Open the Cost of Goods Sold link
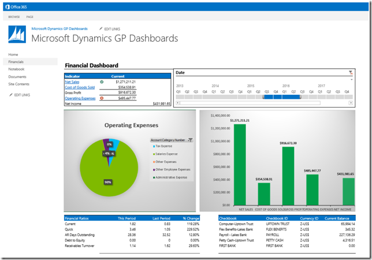Image resolution: width=372 pixels, height=260 pixels. click(80, 87)
